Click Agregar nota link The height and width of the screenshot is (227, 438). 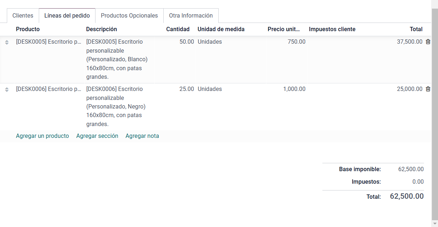pyautogui.click(x=142, y=136)
